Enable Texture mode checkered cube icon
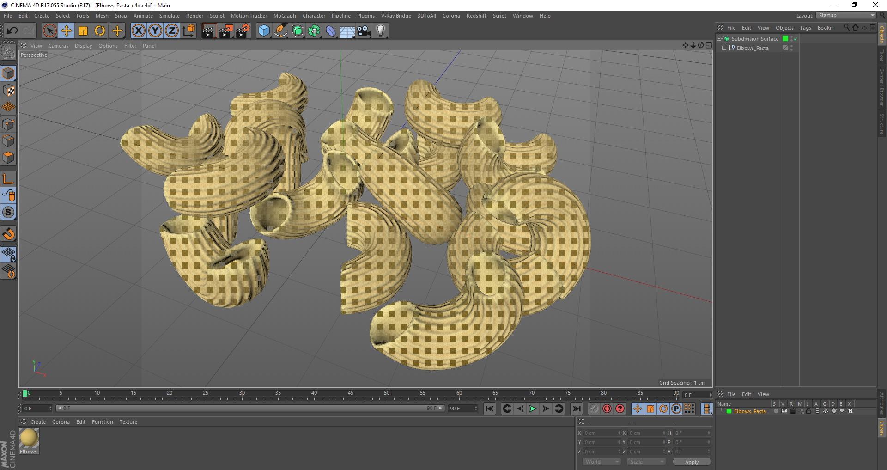 coord(8,91)
